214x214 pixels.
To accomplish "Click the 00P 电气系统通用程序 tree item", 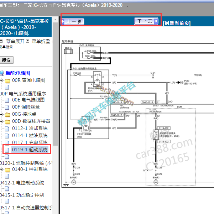I will click(23, 94).
